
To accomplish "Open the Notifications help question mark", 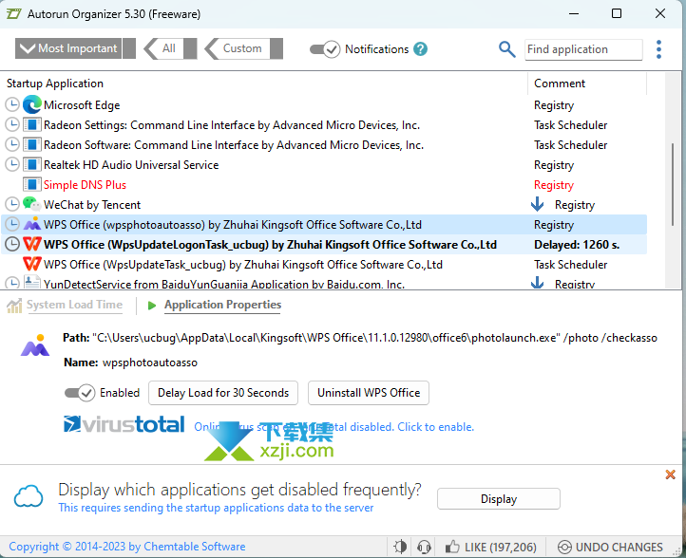I will click(x=421, y=49).
